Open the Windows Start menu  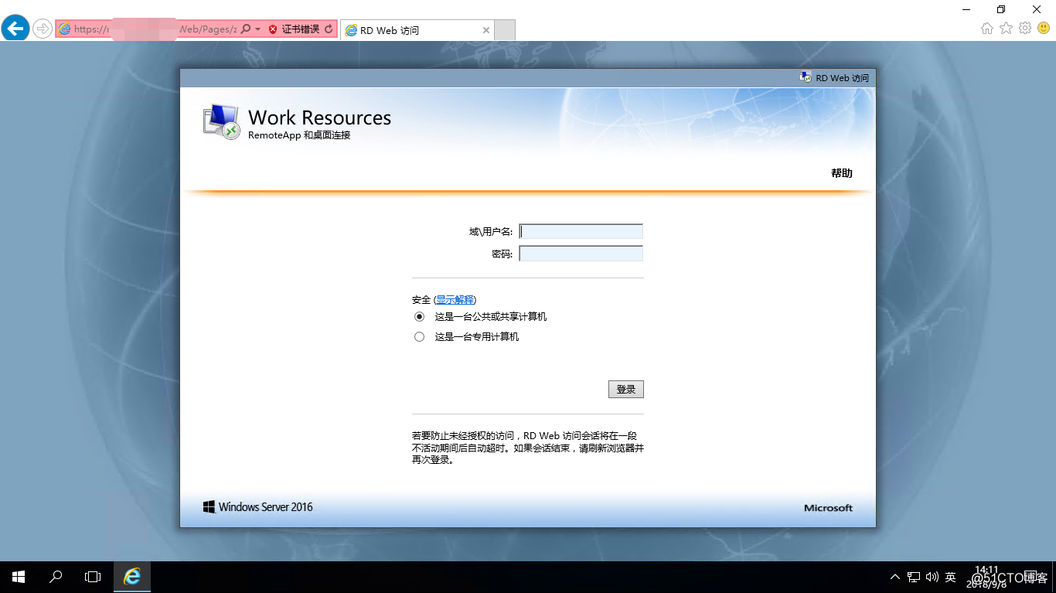coord(19,577)
